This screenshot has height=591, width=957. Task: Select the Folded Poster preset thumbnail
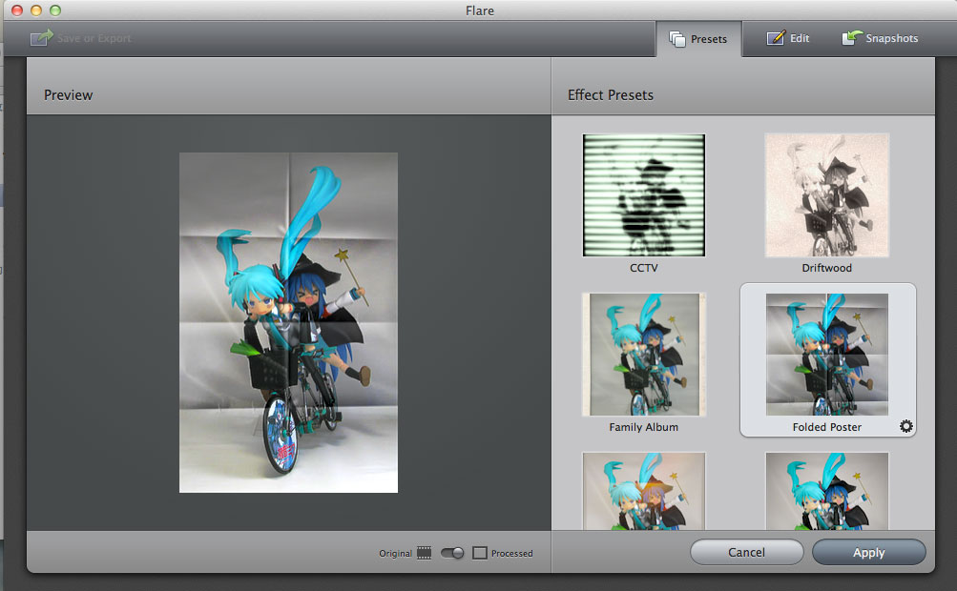pyautogui.click(x=827, y=355)
